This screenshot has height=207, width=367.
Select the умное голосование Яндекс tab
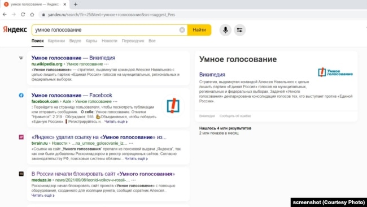click(35, 4)
